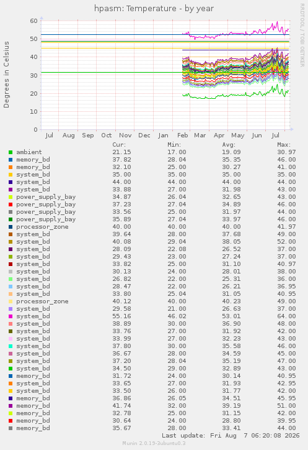Click the 60 value on the y-axis

(x=34, y=21)
